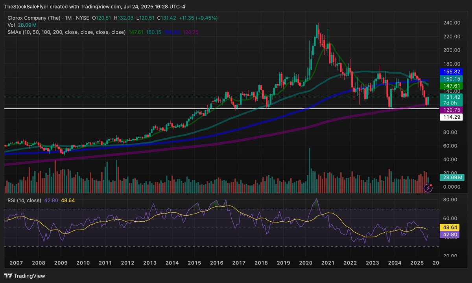Select the "1M" interval in chart legend
This screenshot has height=283, width=472.
(69, 18)
